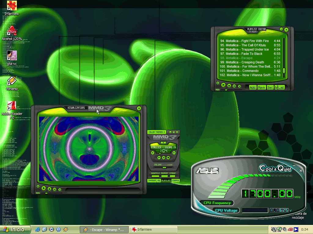Go to next track in main player
Viewport: 313px width, 234px height.
pyautogui.click(x=174, y=153)
